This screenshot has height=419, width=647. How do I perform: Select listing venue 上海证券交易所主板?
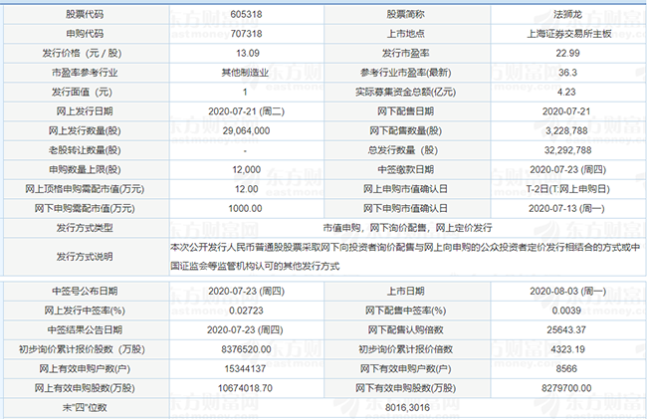click(x=568, y=34)
